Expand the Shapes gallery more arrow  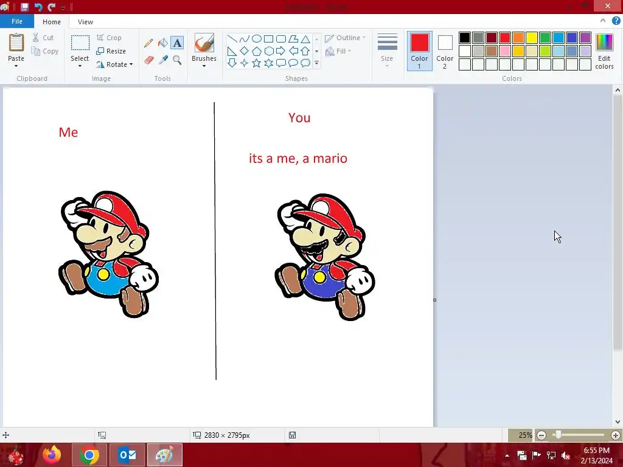coord(316,63)
